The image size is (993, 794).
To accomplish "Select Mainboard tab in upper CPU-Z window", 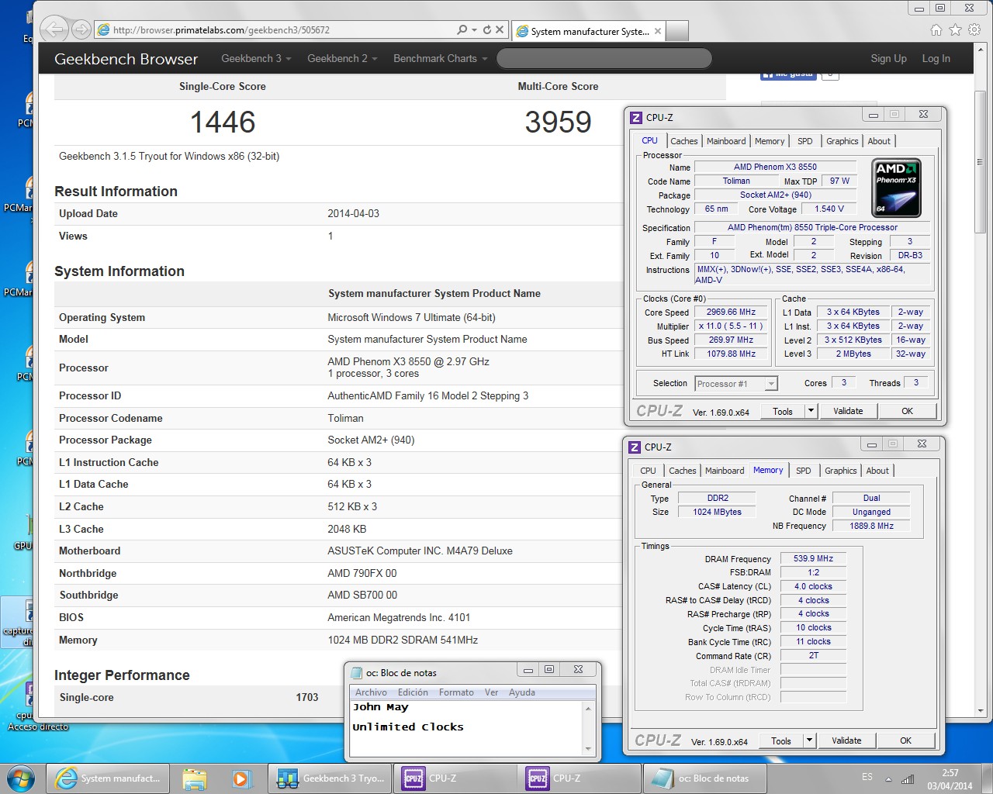I will click(x=726, y=141).
